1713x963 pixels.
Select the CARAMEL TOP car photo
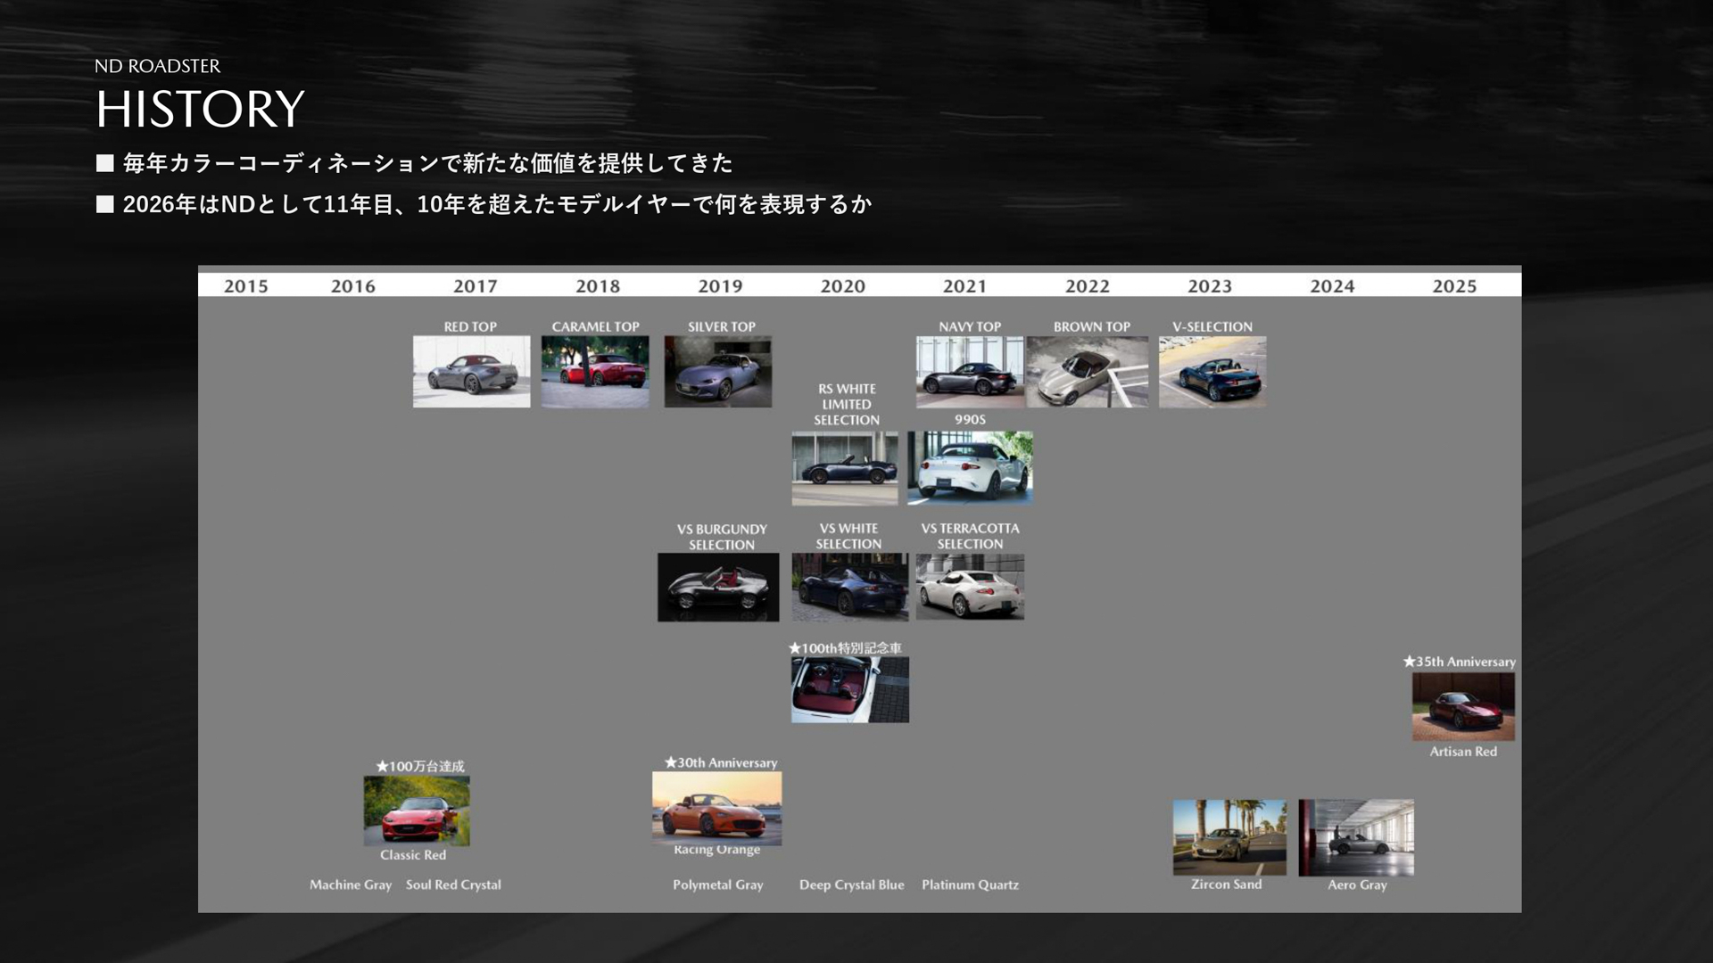[595, 372]
